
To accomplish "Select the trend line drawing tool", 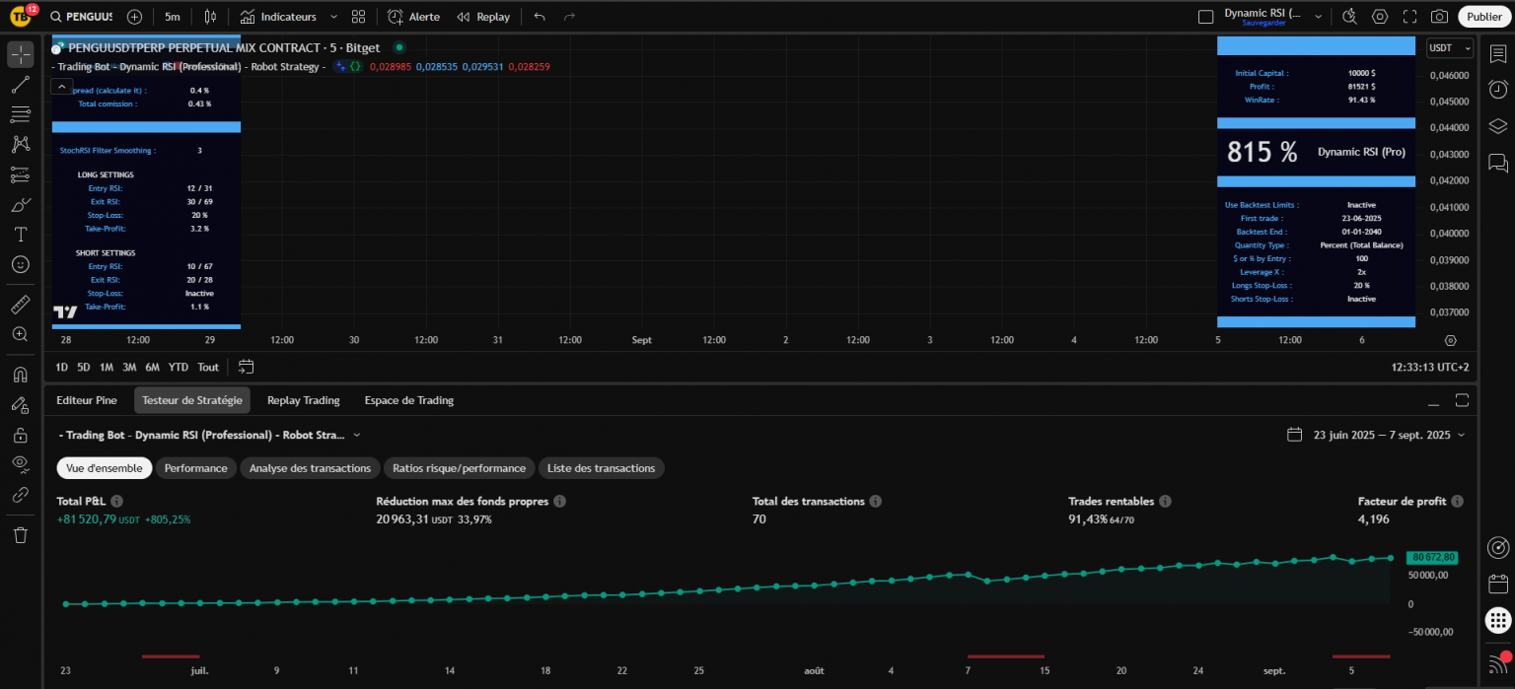I will [x=21, y=85].
